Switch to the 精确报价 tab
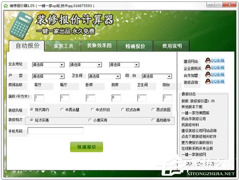This screenshot has height=180, width=239. [x=135, y=46]
